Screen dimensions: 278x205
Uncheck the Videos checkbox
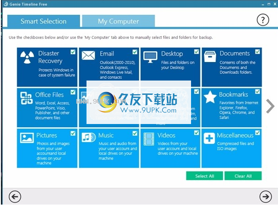pyautogui.click(x=196, y=133)
